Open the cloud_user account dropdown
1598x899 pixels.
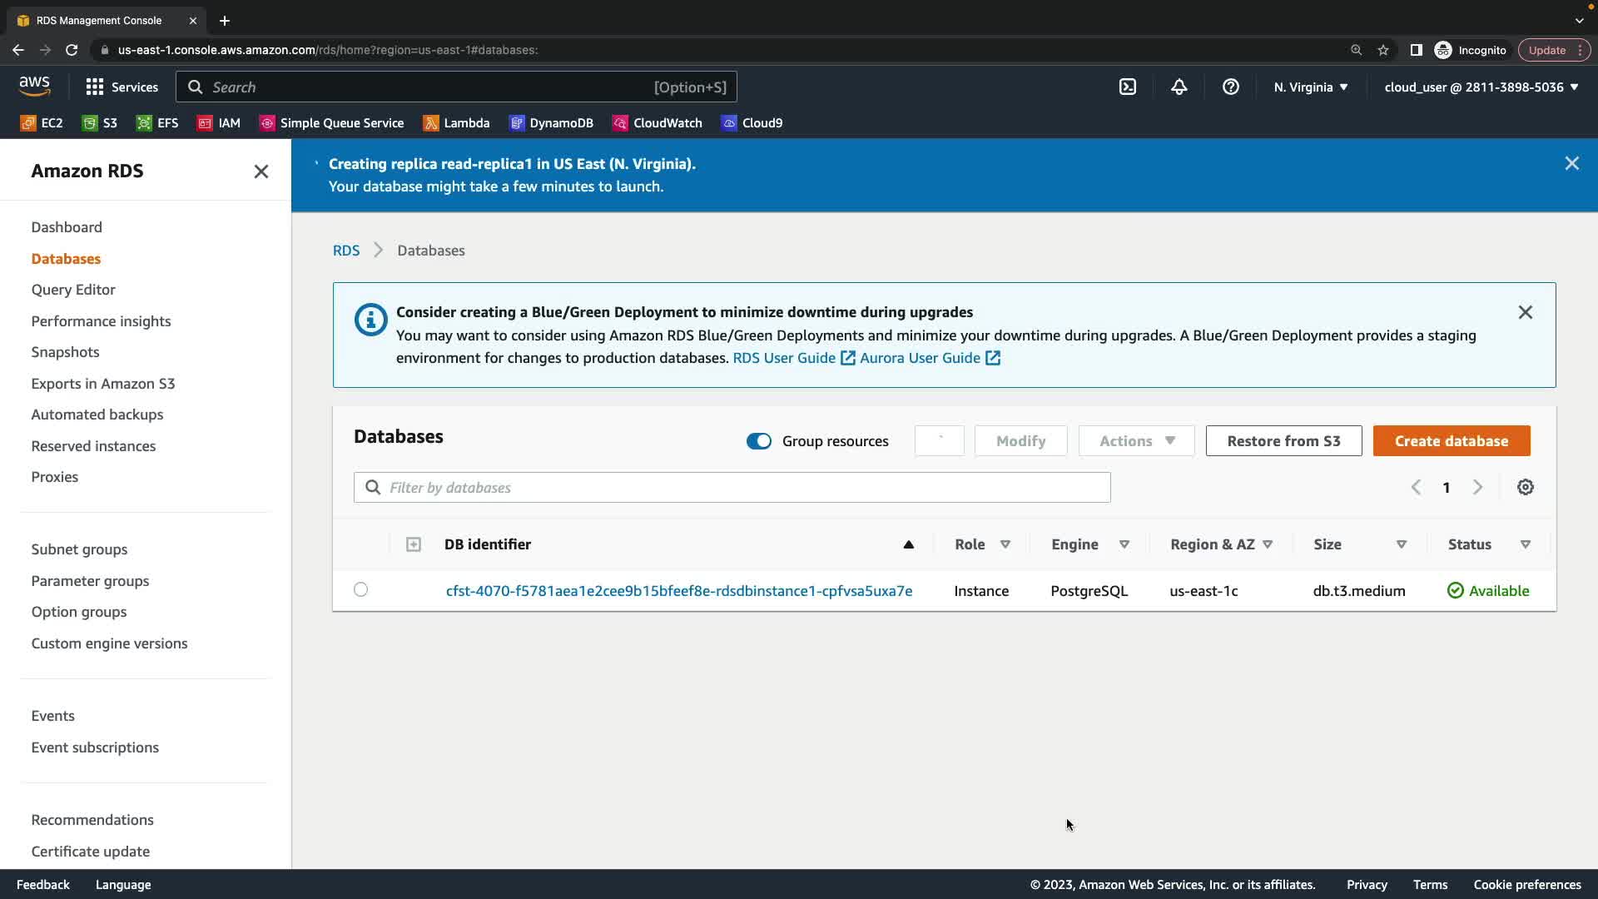coord(1481,87)
